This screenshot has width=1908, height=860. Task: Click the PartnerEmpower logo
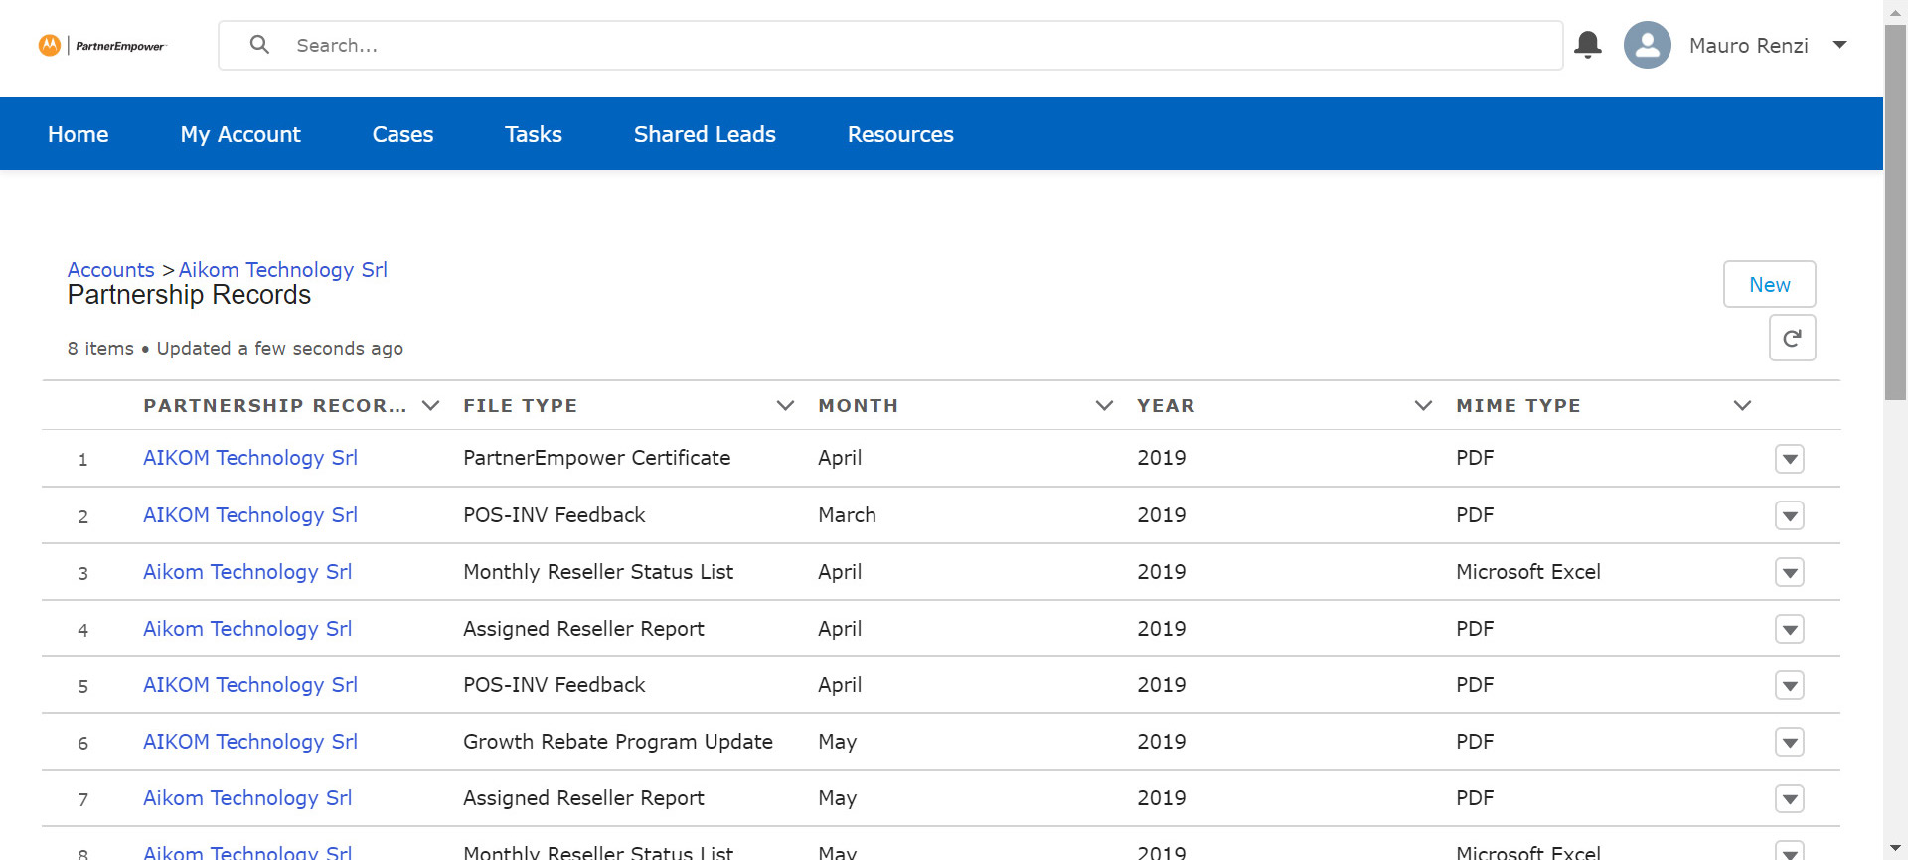[x=101, y=46]
